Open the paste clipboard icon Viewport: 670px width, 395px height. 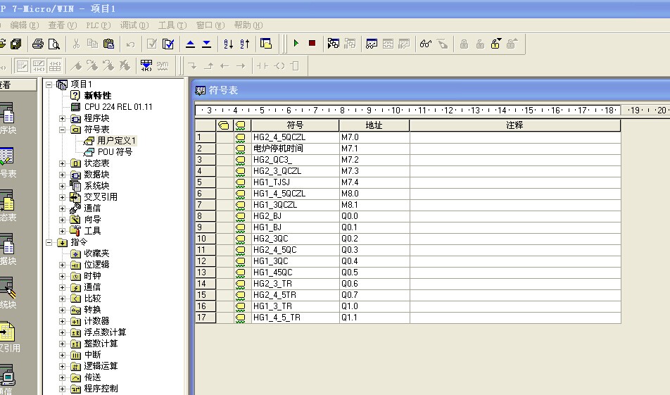[108, 44]
